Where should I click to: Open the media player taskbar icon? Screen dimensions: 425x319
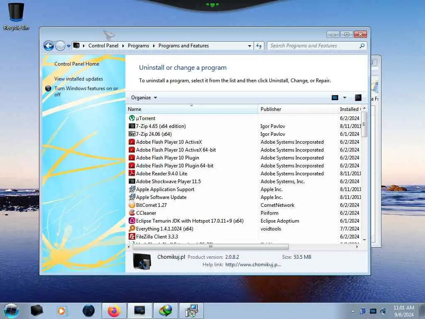[61, 311]
